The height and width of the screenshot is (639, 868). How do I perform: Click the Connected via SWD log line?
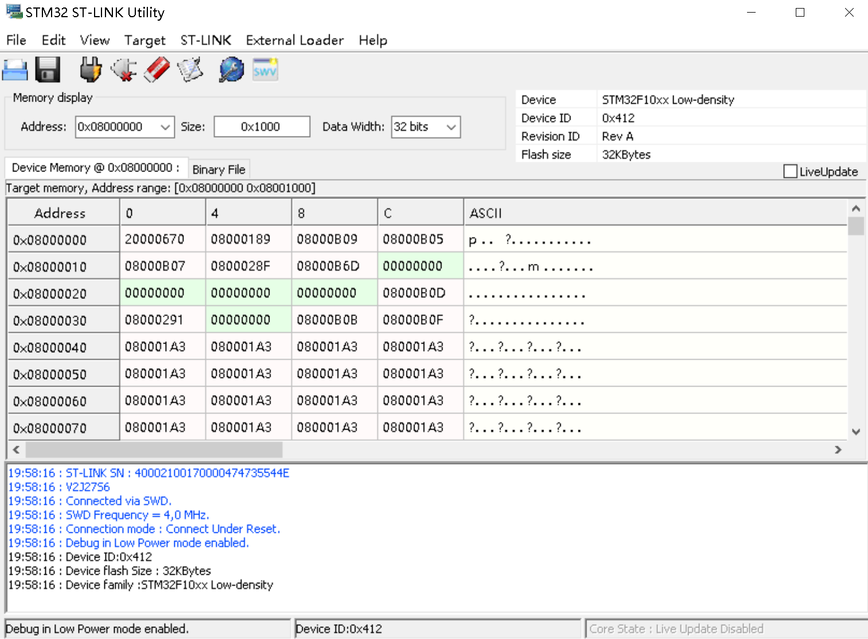point(89,501)
